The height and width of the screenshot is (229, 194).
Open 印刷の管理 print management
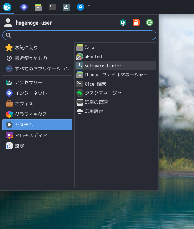pos(115,102)
